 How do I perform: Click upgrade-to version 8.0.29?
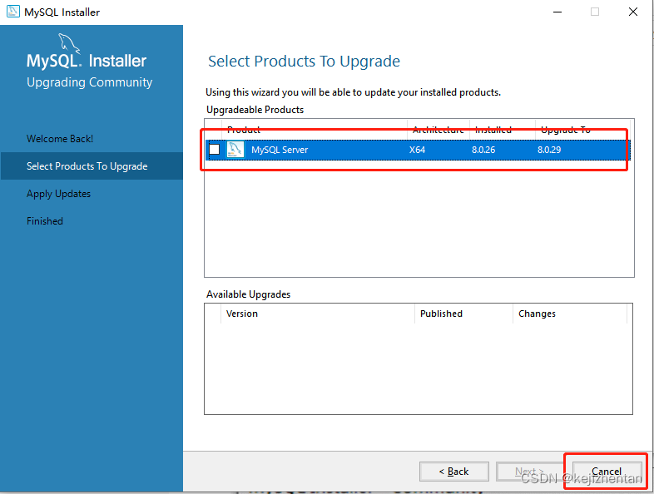pos(549,150)
